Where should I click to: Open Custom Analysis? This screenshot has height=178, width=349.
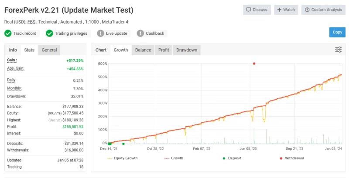click(323, 10)
